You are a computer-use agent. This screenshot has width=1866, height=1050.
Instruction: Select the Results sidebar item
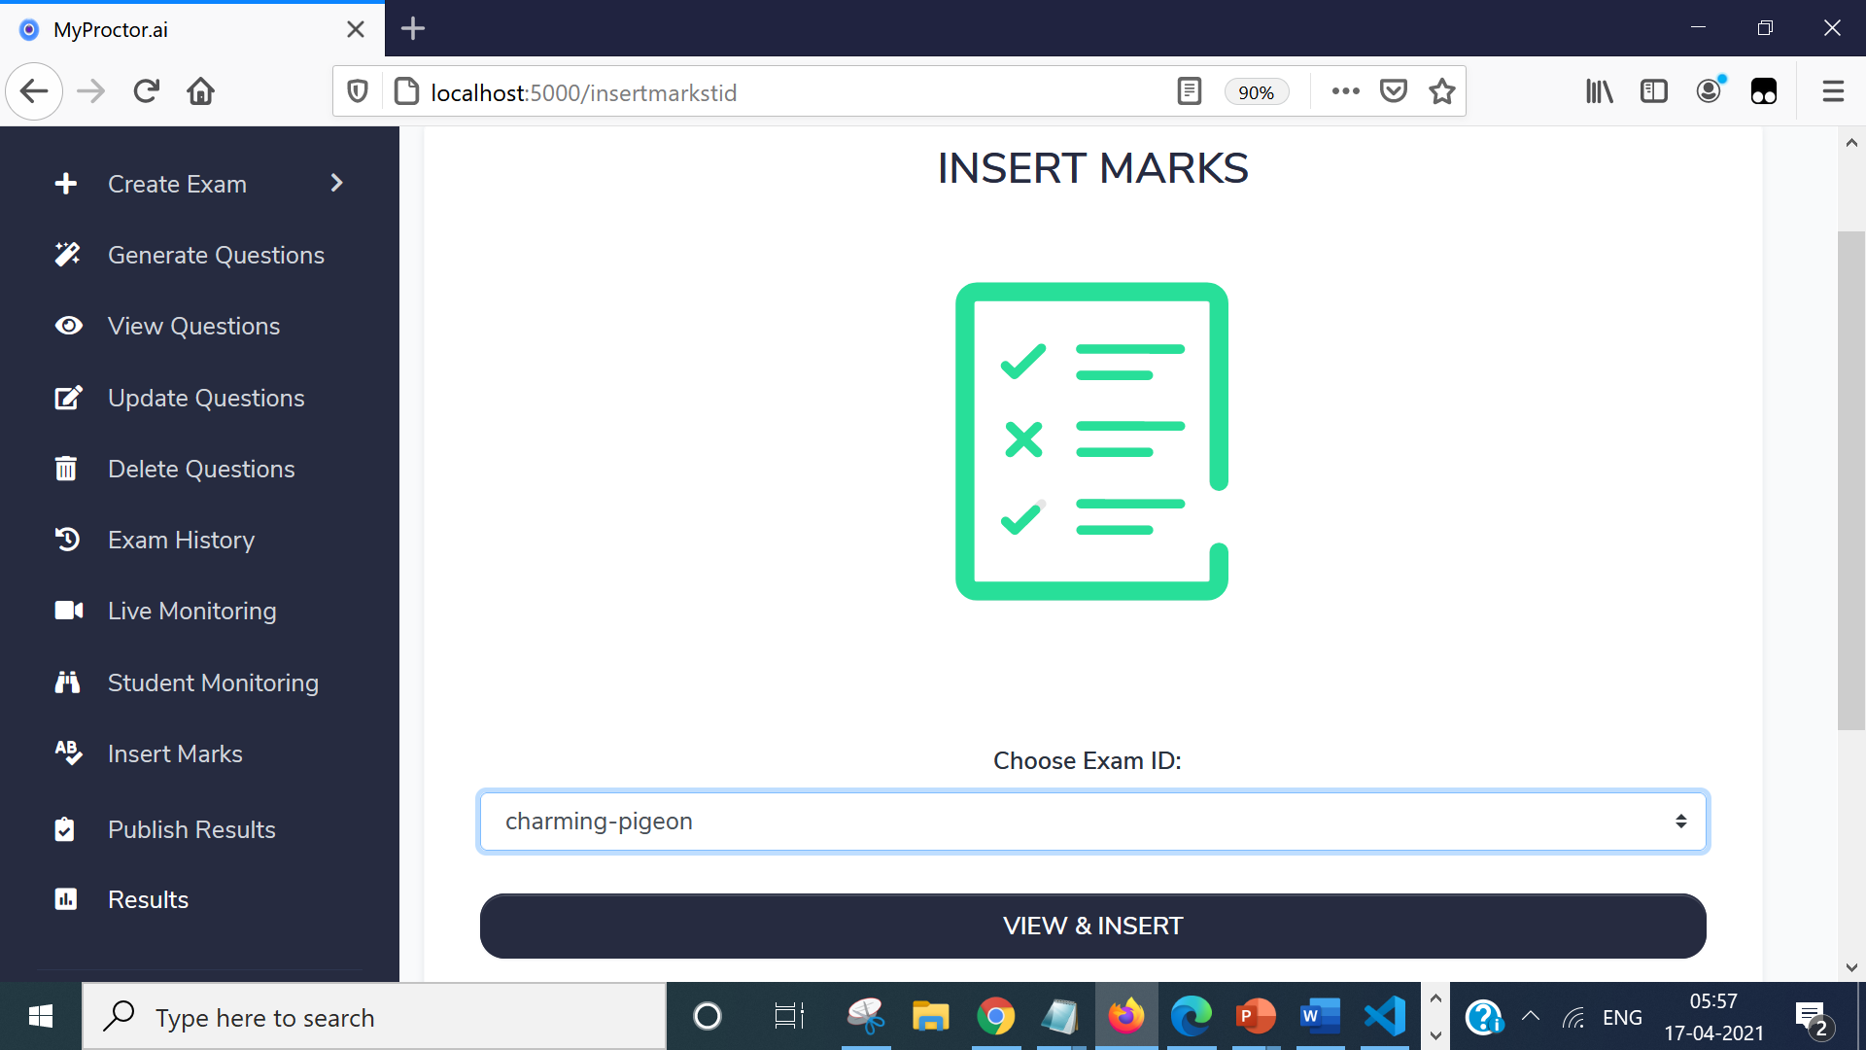(x=148, y=899)
